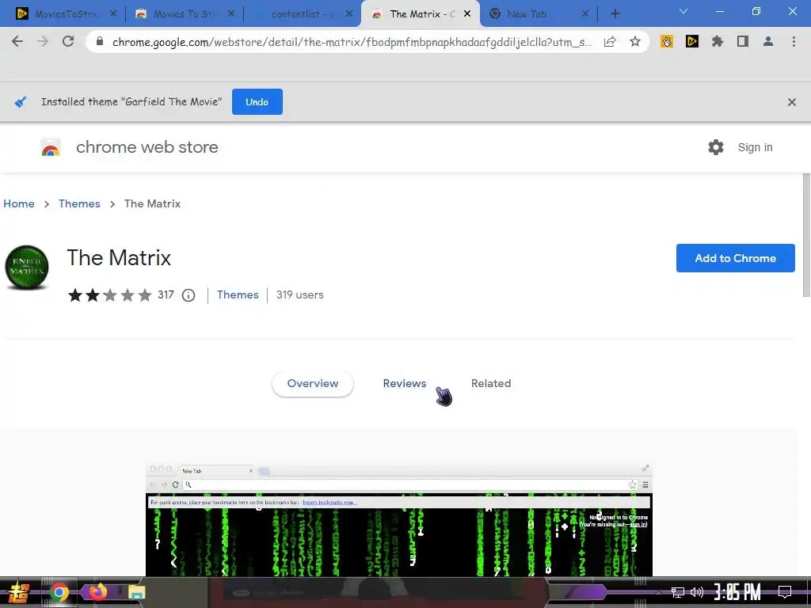The width and height of the screenshot is (811, 608).
Task: Undo the Garfield theme installation
Action: pos(257,102)
